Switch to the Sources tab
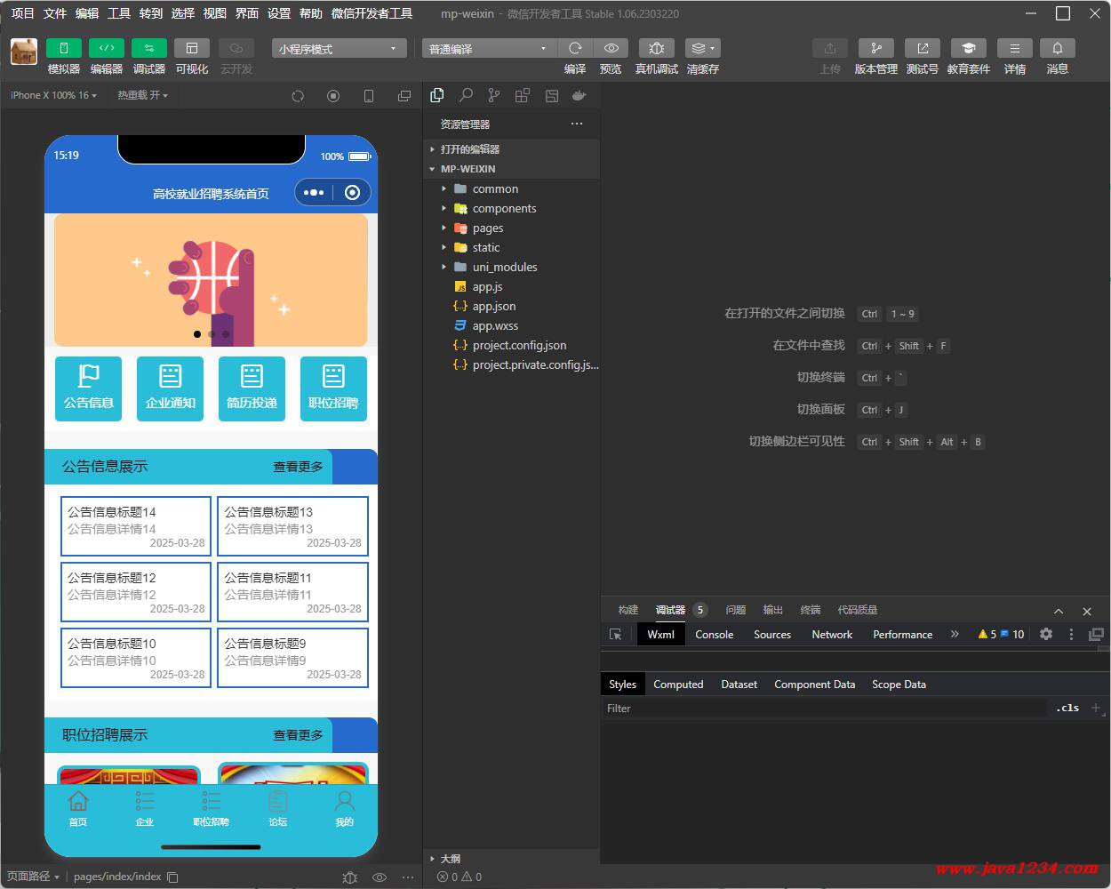 tap(772, 635)
